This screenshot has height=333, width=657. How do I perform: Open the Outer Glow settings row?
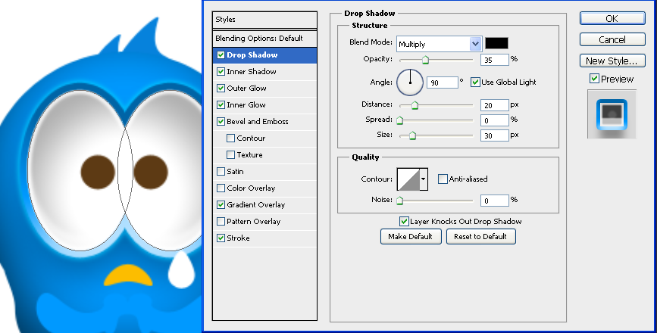[264, 89]
